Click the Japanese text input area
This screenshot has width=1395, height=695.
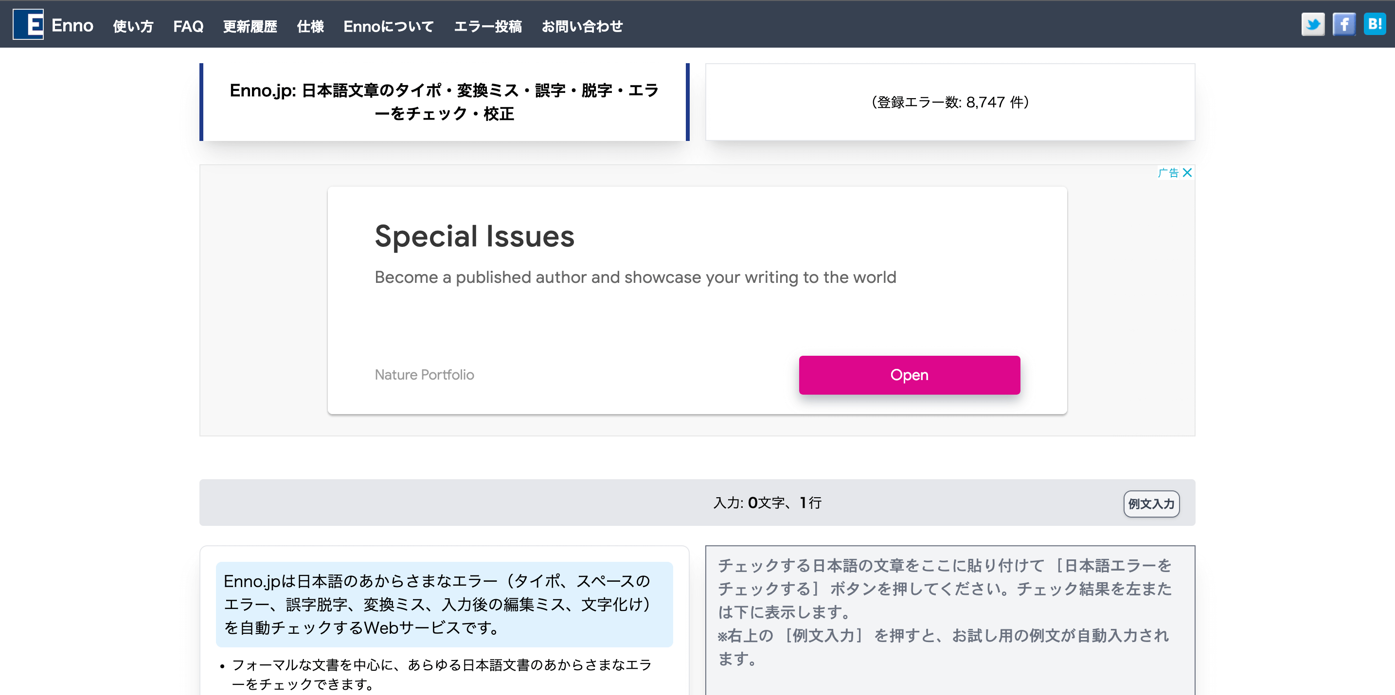point(950,620)
